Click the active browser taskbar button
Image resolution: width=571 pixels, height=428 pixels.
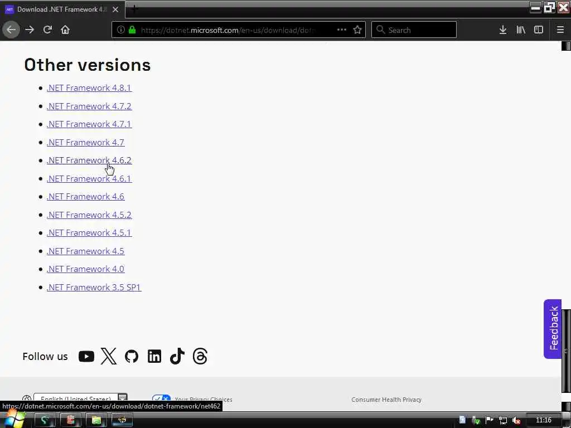(x=122, y=420)
